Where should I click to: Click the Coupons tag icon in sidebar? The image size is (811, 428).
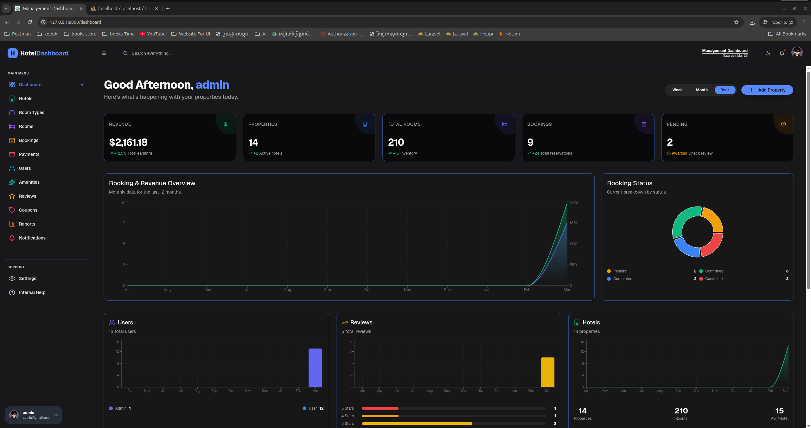click(12, 210)
